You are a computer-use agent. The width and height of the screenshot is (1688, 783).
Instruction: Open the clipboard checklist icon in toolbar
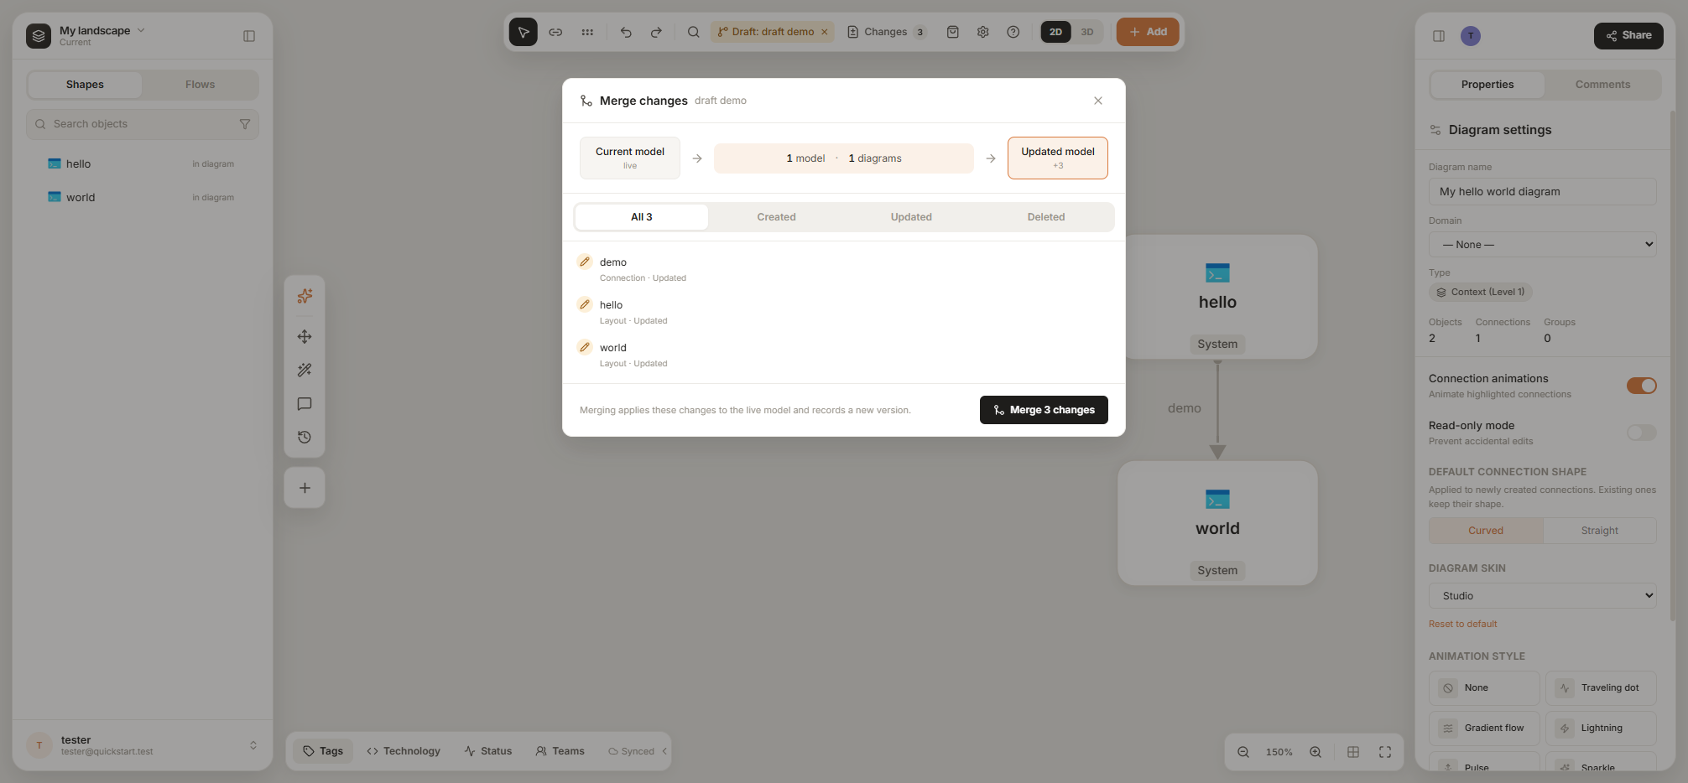[x=953, y=32]
